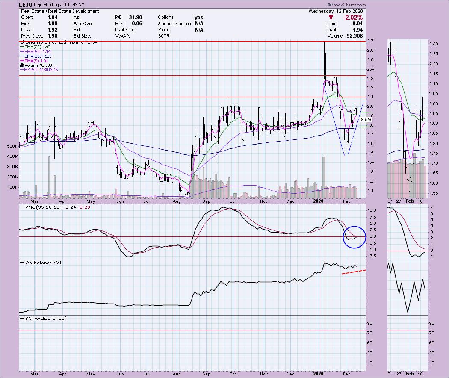Click the -8.5% annotation label

(366, 120)
